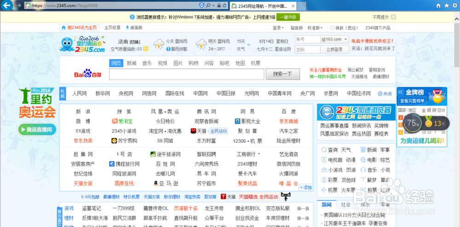Click the 帐号 account input field
The height and width of the screenshot is (227, 460).
pos(307,39)
